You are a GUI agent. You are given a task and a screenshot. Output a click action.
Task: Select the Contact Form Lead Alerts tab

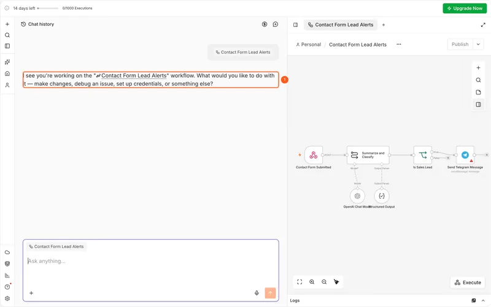pos(341,25)
